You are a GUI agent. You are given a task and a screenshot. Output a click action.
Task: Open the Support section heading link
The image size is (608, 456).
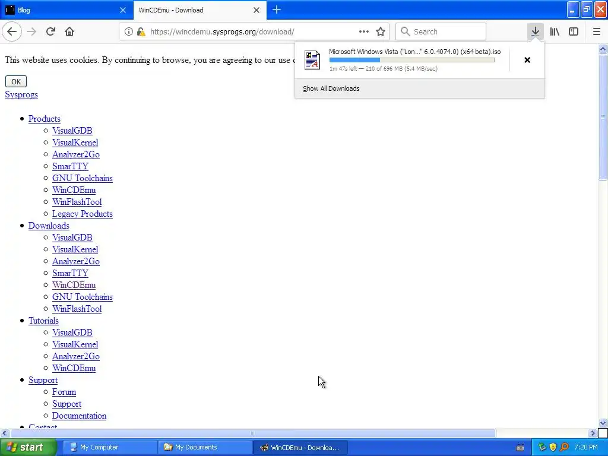pos(43,380)
